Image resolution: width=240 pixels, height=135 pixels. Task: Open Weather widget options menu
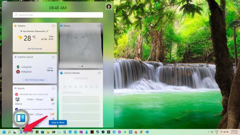pyautogui.click(x=53, y=26)
